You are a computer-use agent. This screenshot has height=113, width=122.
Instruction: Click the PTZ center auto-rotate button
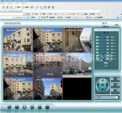103,85
